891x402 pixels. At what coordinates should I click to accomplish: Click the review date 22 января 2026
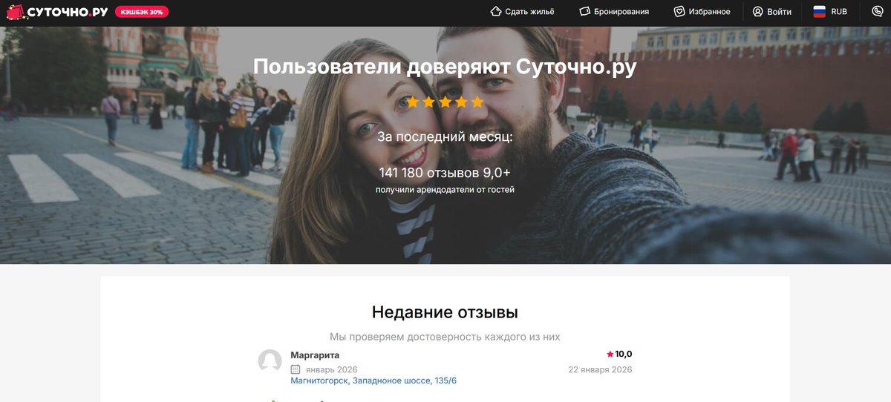(x=600, y=369)
